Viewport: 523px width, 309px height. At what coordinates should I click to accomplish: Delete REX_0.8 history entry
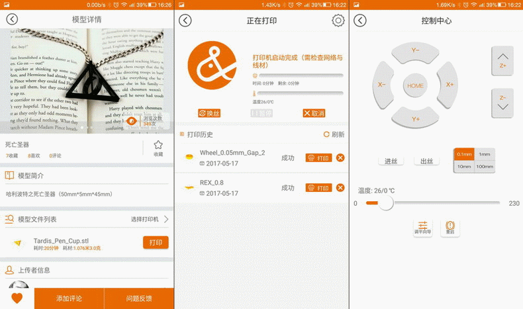tap(340, 188)
